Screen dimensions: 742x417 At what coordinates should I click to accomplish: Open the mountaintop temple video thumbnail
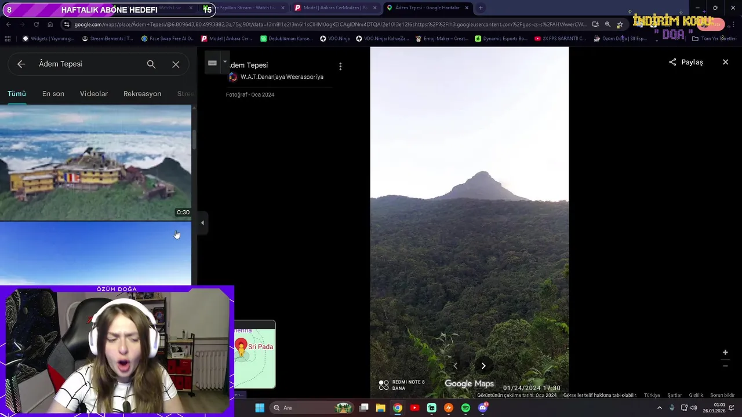(x=96, y=163)
